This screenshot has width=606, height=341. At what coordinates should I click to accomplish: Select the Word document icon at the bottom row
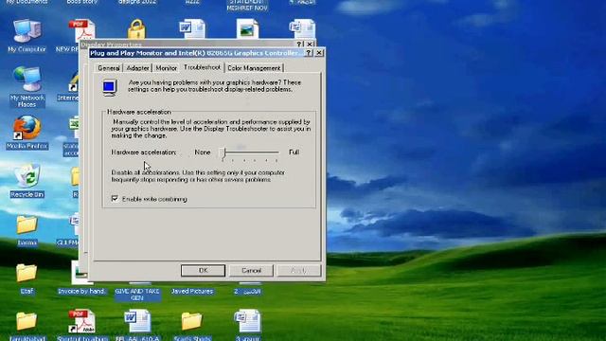(137, 321)
